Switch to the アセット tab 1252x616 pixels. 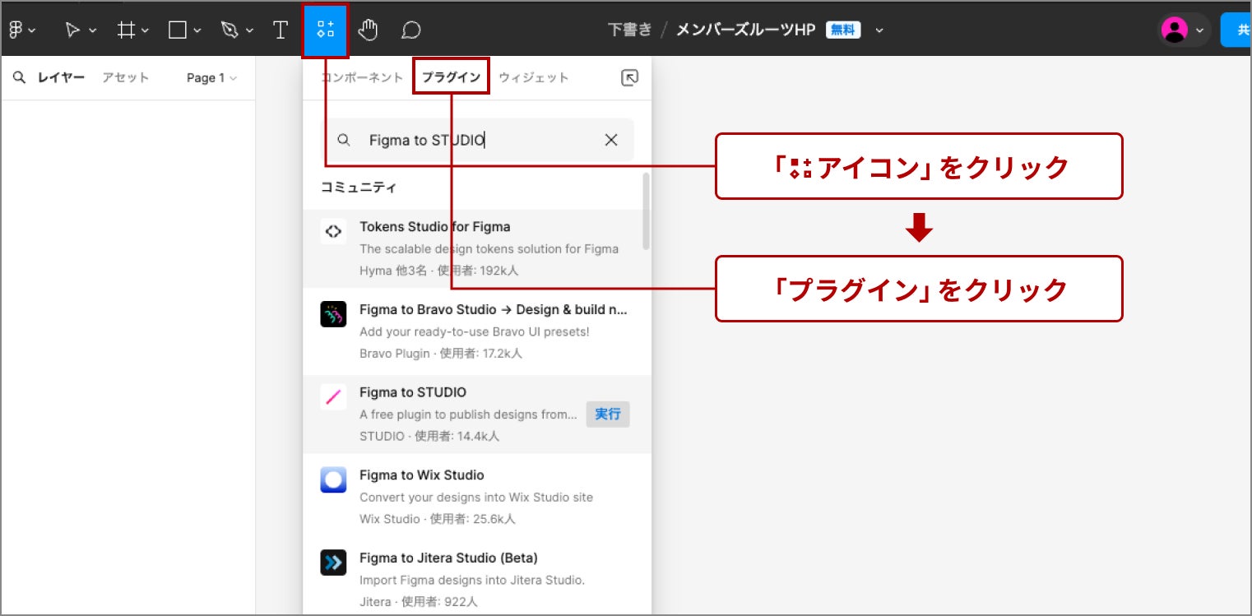[x=126, y=77]
